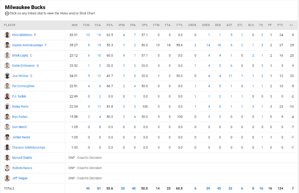Click the PLAYER column header
The width and height of the screenshot is (299, 193).
point(10,25)
